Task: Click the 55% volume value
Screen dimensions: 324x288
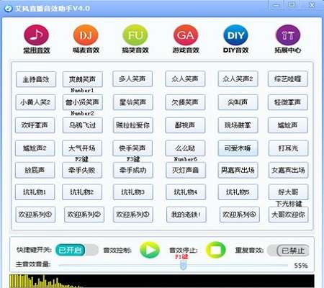Action: (301, 266)
